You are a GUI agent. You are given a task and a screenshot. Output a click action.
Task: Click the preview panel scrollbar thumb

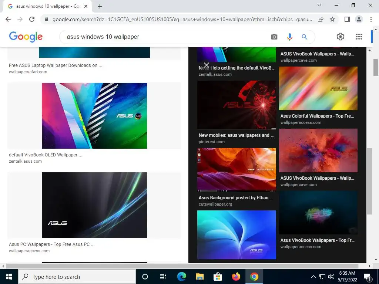[x=369, y=181]
